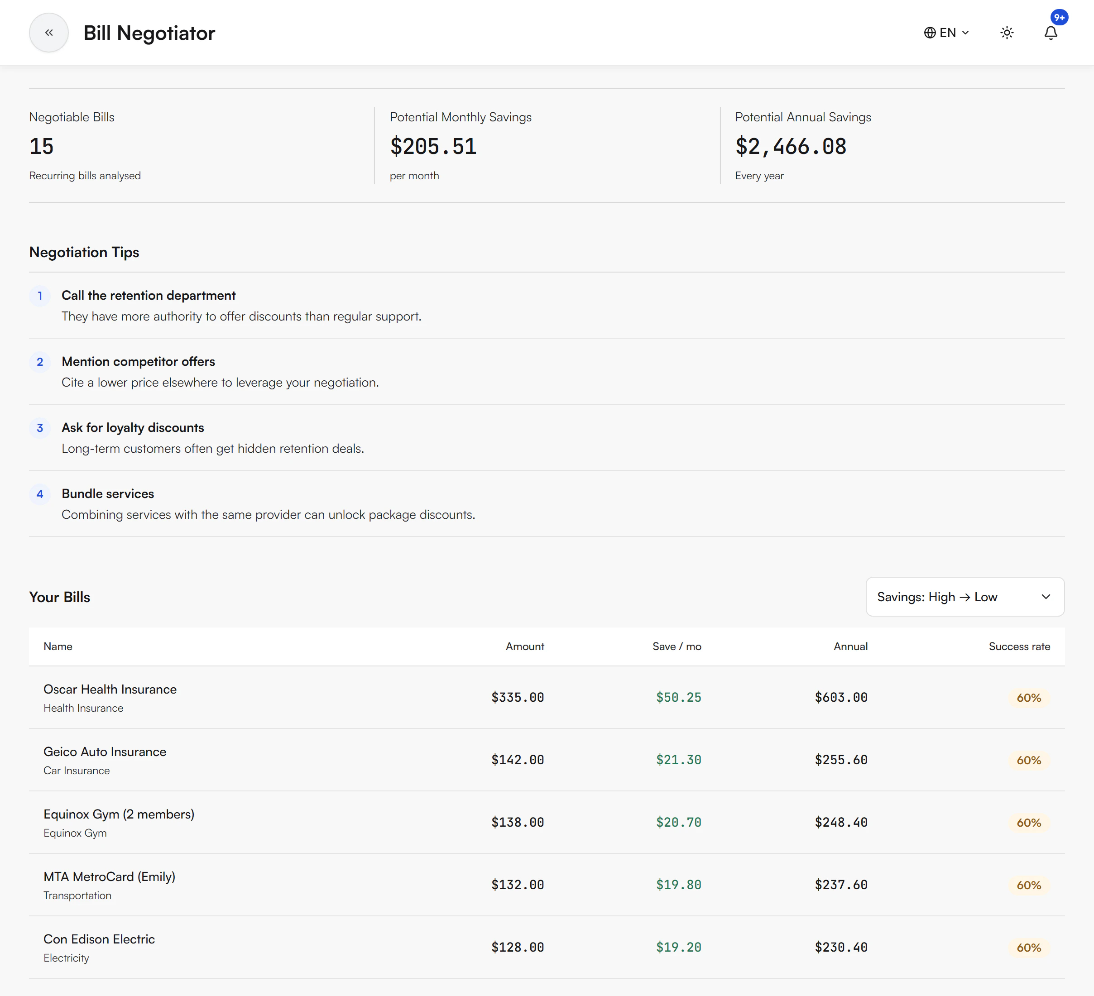Click tip 1 Call the retention department
Viewport: 1094px width, 996px height.
tap(148, 295)
